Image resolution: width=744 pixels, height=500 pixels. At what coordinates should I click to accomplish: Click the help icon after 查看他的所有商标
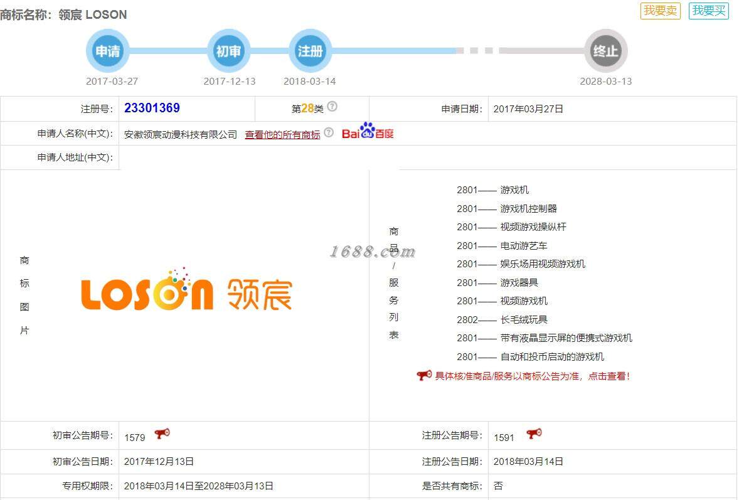pos(329,132)
